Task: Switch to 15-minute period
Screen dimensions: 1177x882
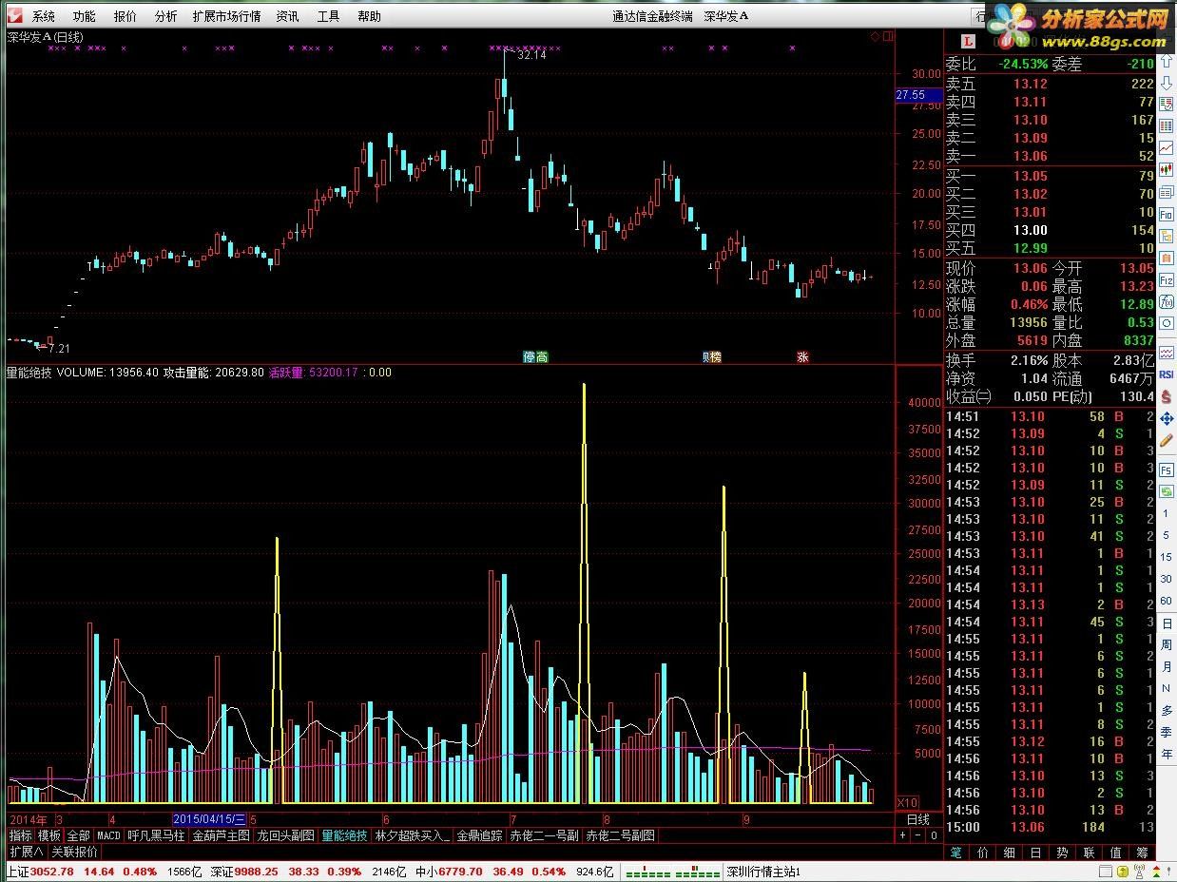Action: tap(1166, 557)
